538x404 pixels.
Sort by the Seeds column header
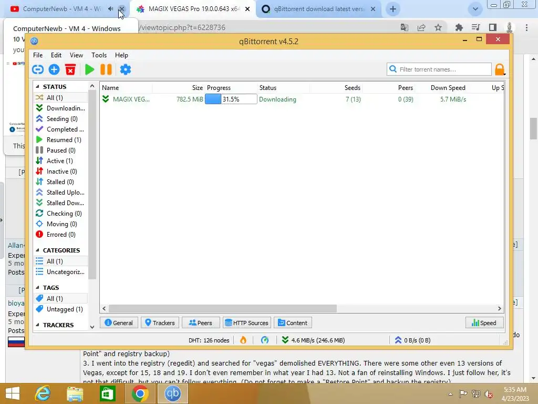336,88
